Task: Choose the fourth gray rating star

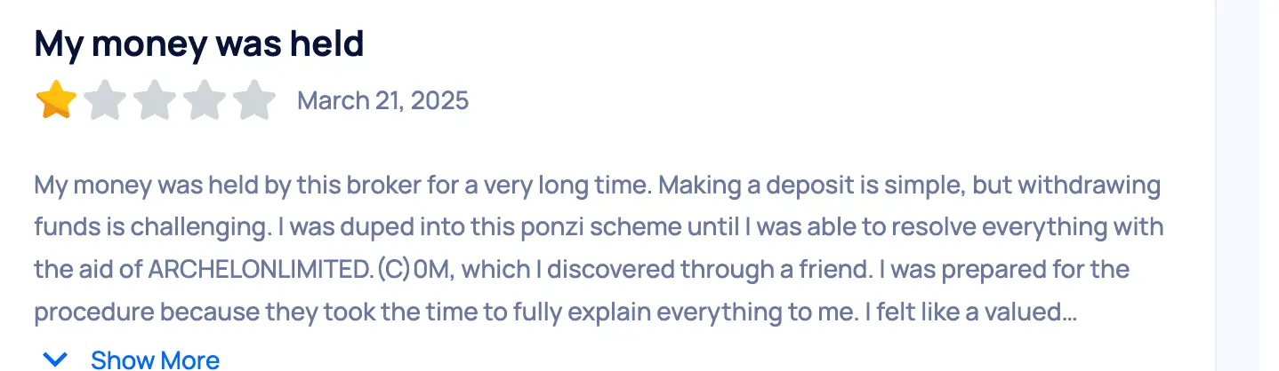Action: tap(205, 99)
